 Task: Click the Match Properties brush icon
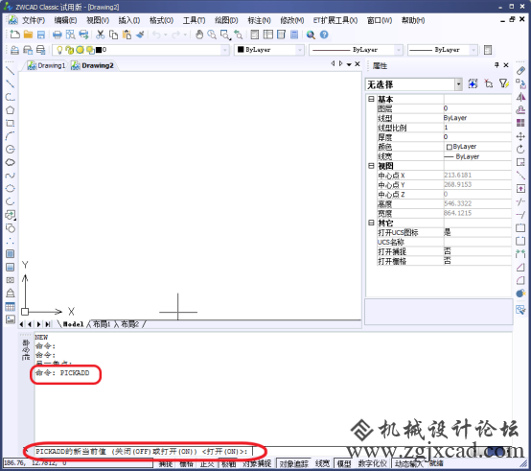140,35
